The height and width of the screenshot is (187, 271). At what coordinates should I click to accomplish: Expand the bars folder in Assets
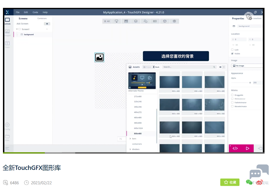[x=130, y=139]
